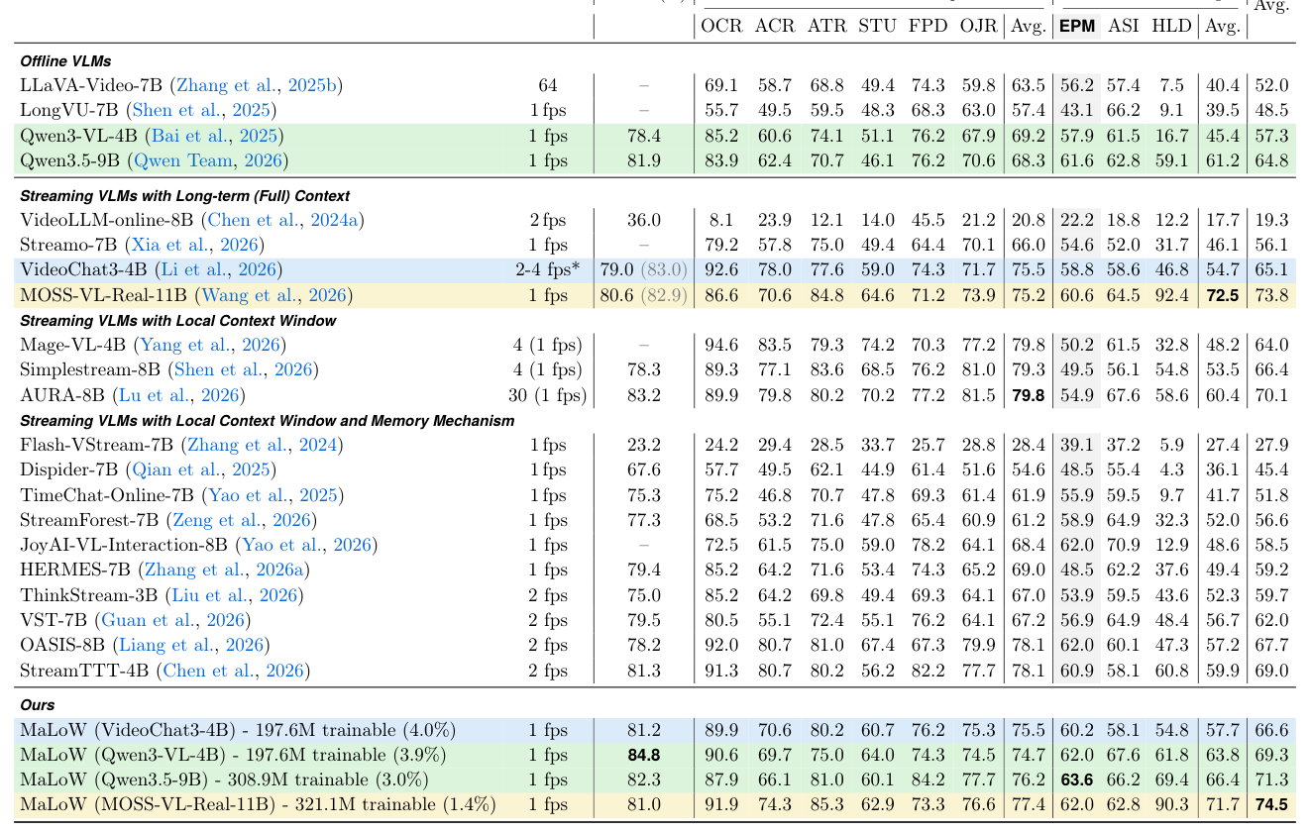The image size is (1310, 832).
Task: Click the Yang et al., 2026 citation for Mage-VL-4B
Action: (x=209, y=345)
